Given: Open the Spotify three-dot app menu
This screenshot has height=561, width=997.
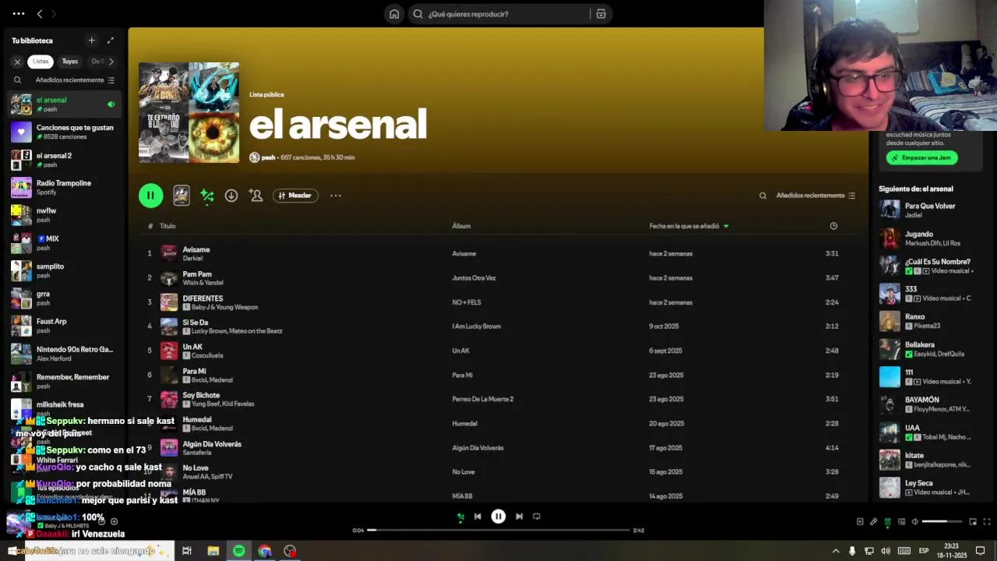Looking at the screenshot, I should (x=19, y=14).
